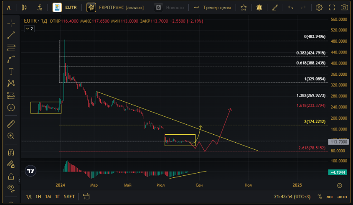
Task: Open Трекер цены price tracker
Action: (212, 8)
